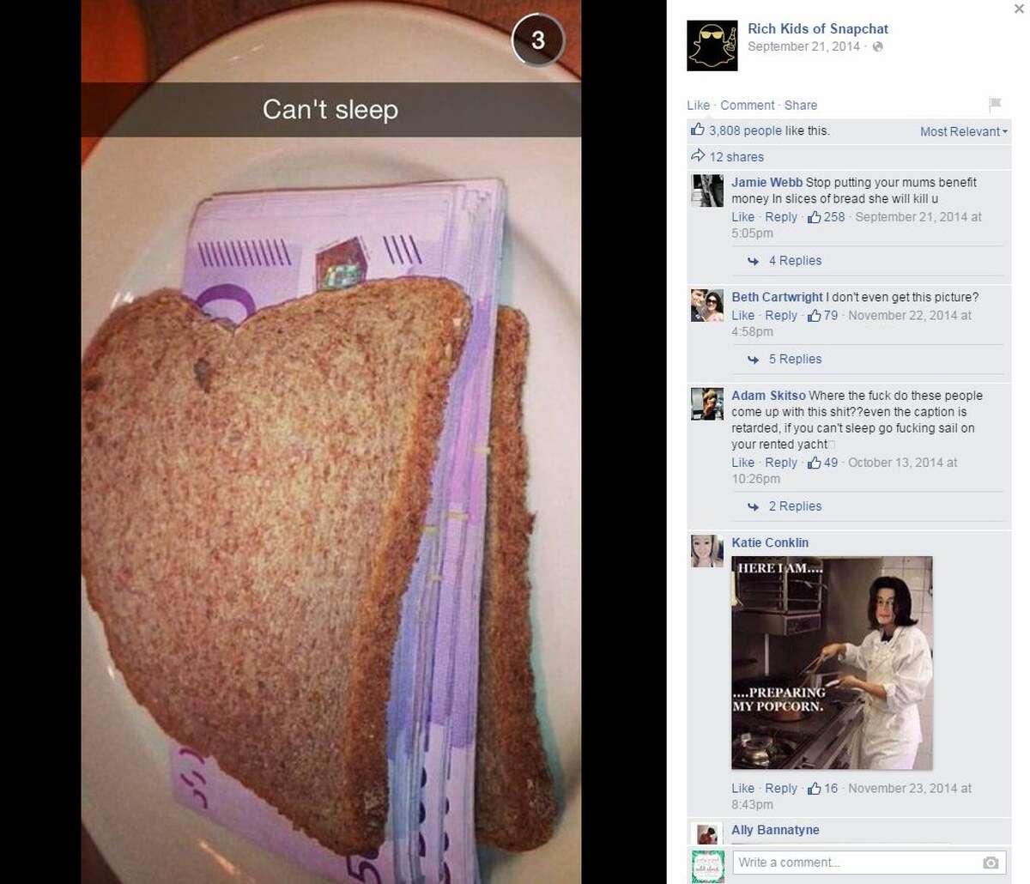Expand 5 Replies under Beth Cartwright's comment
This screenshot has height=884, width=1030.
795,359
